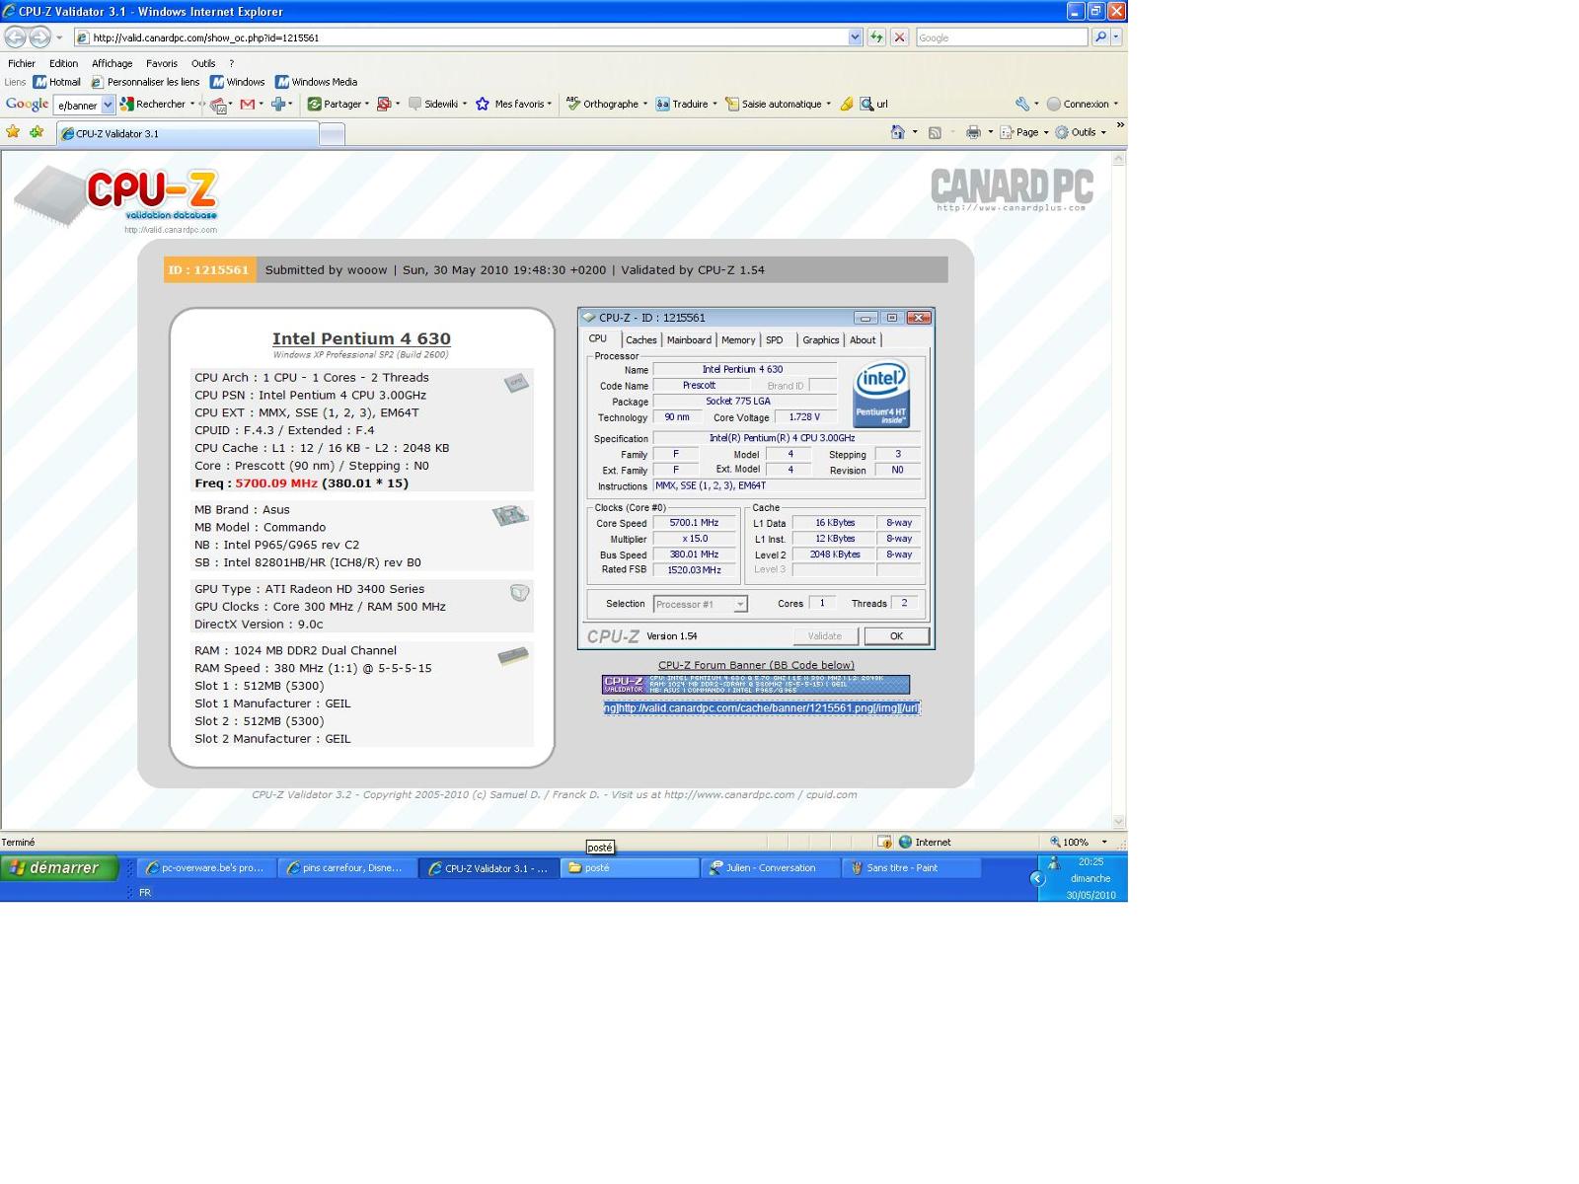Click the Home page icon
Image resolution: width=1579 pixels, height=1184 pixels.
[897, 132]
